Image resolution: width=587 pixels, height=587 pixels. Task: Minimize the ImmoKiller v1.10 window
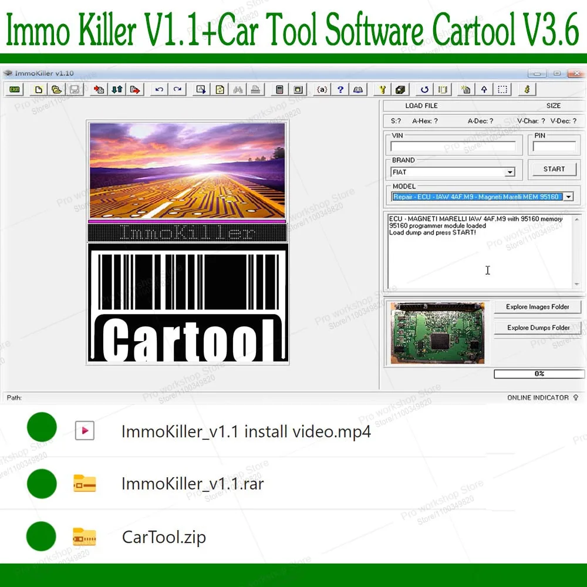(x=537, y=73)
